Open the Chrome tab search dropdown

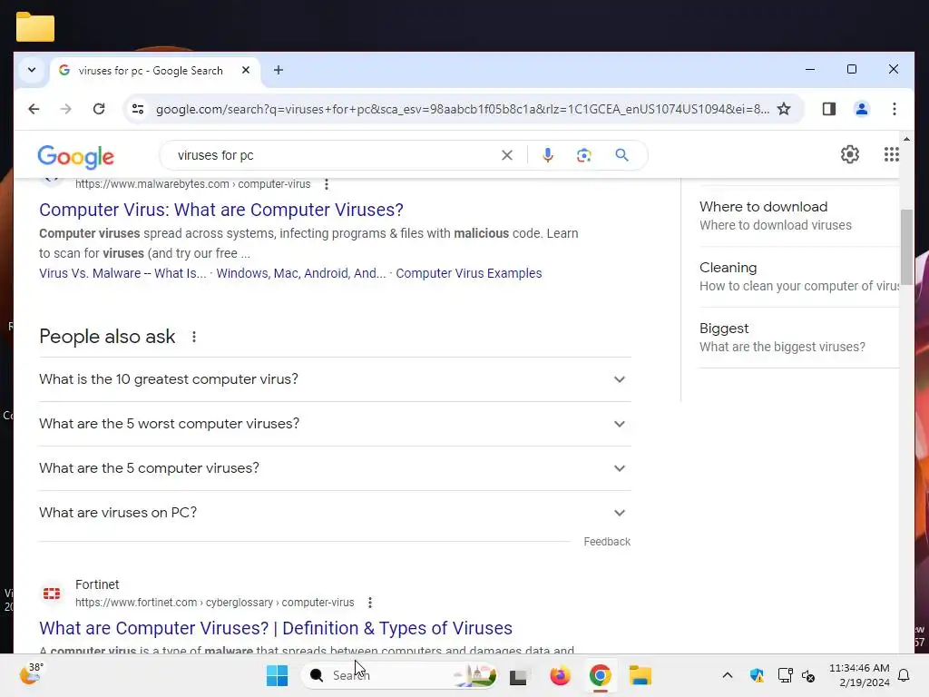[x=32, y=70]
